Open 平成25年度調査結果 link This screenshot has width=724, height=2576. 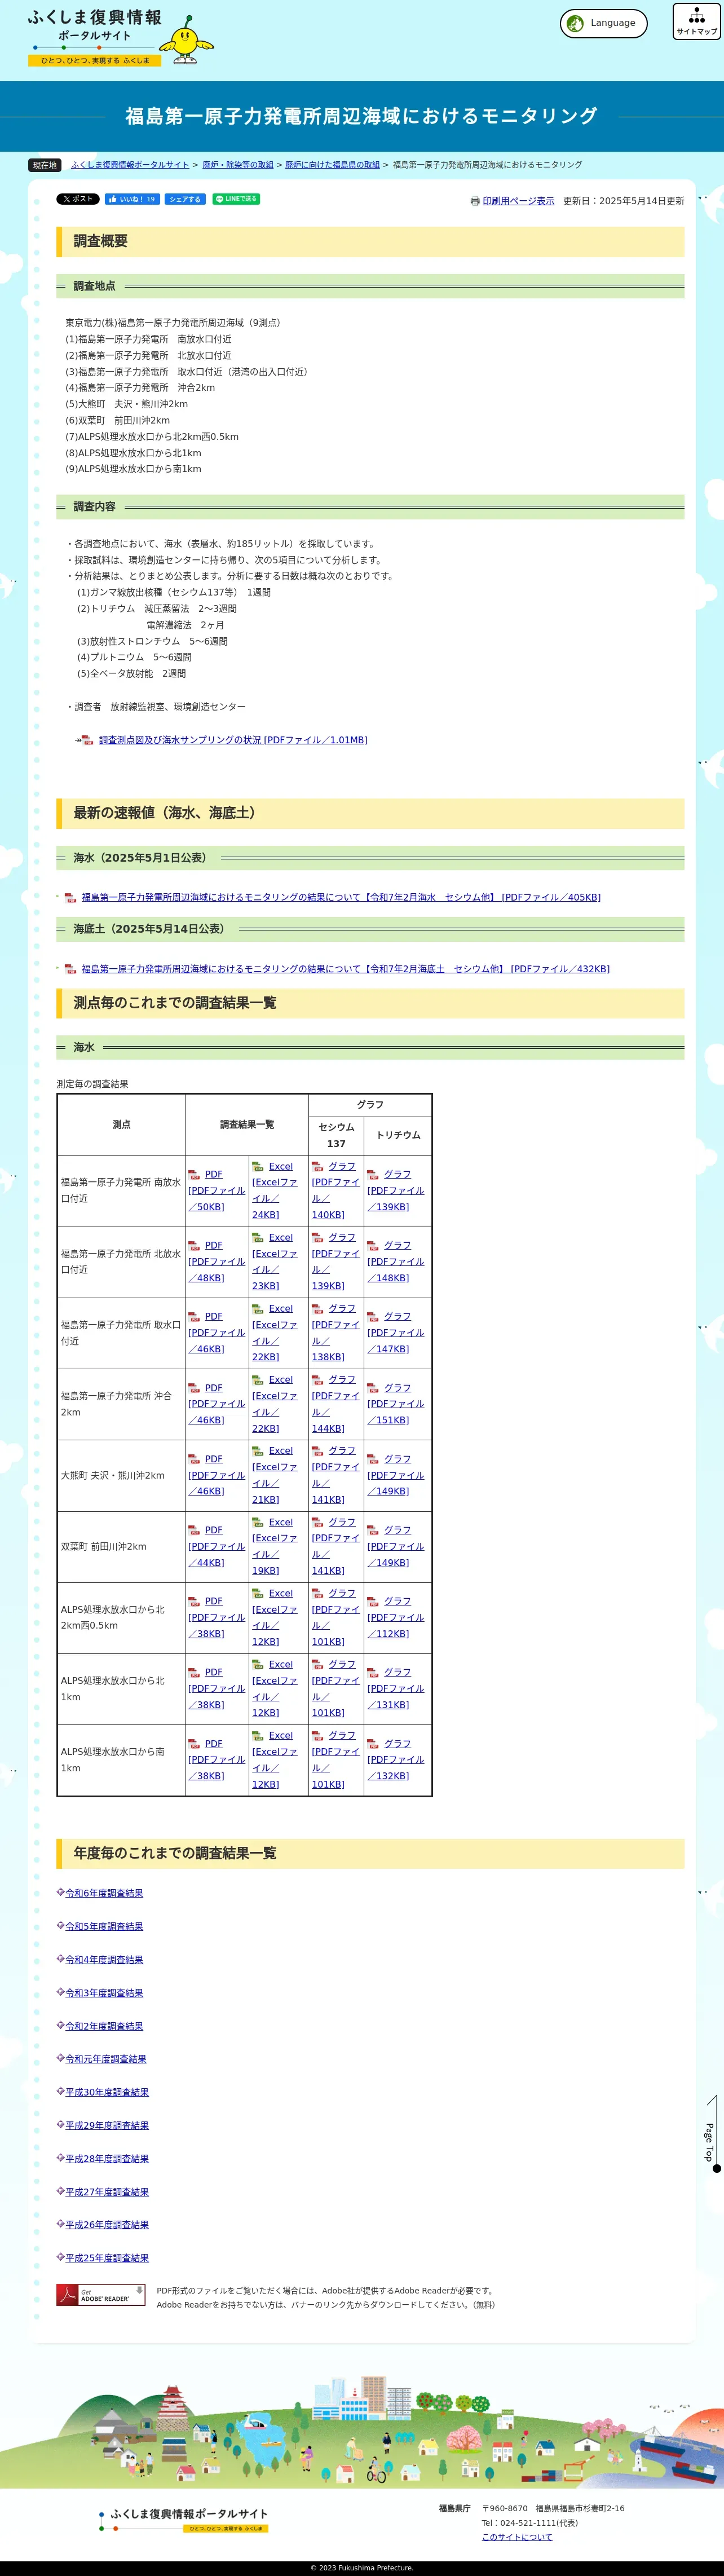[107, 2258]
